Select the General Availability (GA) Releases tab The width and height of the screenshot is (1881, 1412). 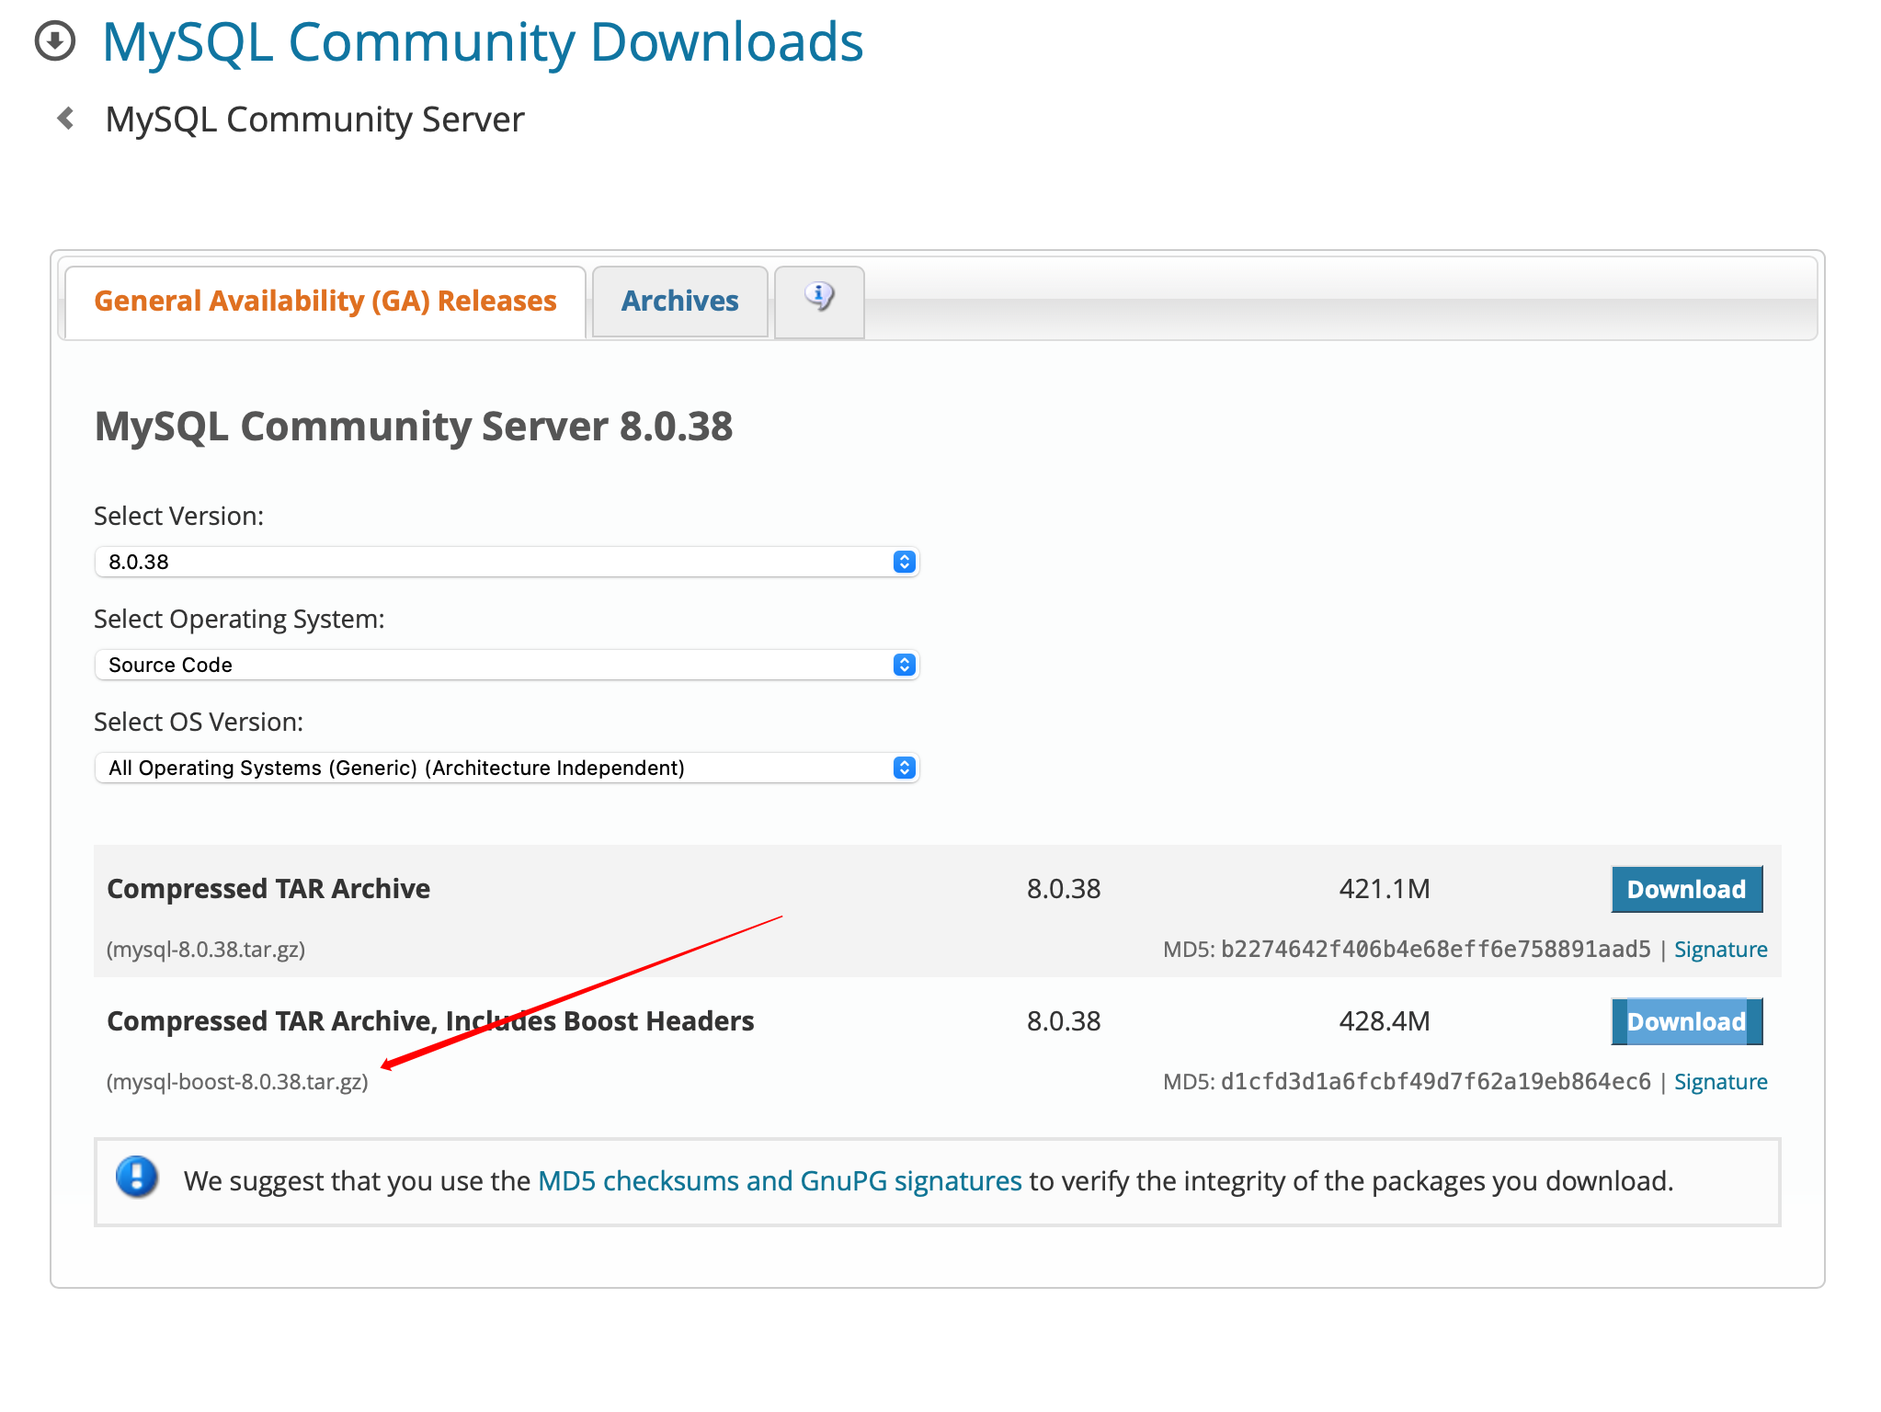click(325, 301)
